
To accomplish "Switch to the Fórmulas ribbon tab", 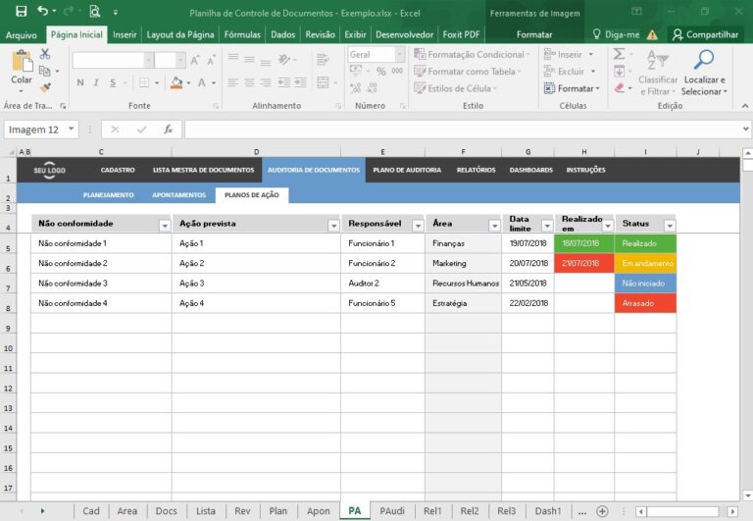I will [242, 34].
